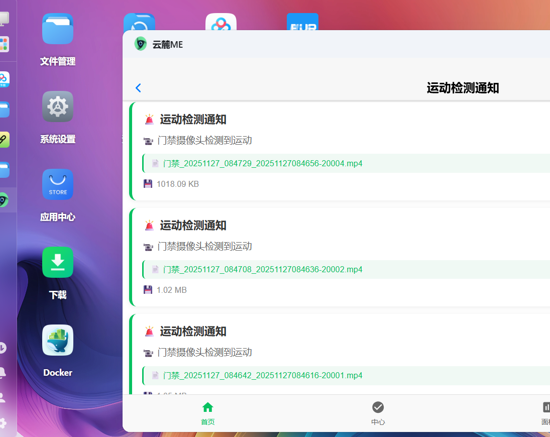The height and width of the screenshot is (437, 550).
Task: Click the camera icon in the 20002 card
Action: (x=148, y=247)
